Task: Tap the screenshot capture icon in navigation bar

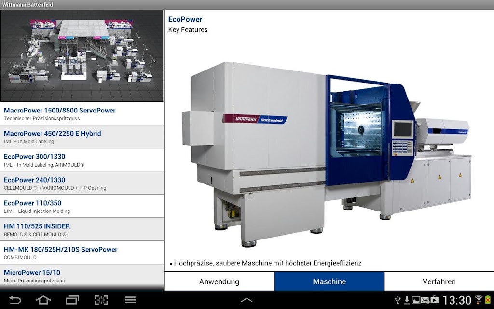Action: point(101,300)
